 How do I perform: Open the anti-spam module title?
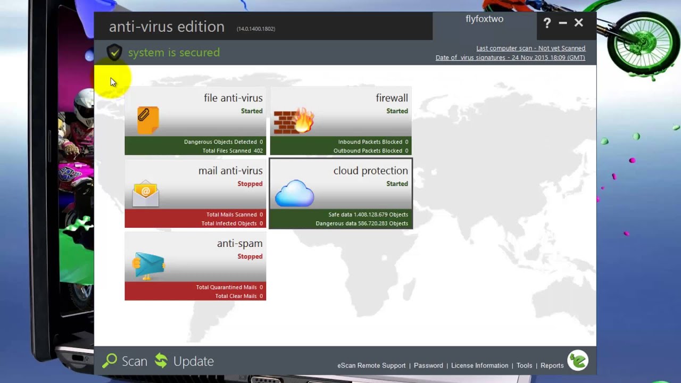click(240, 244)
